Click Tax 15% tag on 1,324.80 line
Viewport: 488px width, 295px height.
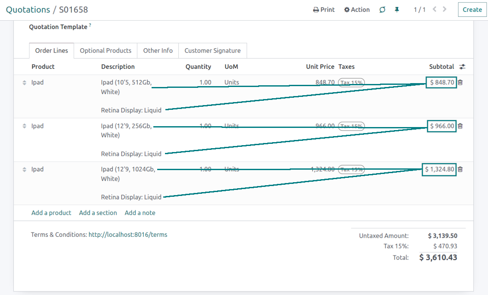pos(352,170)
